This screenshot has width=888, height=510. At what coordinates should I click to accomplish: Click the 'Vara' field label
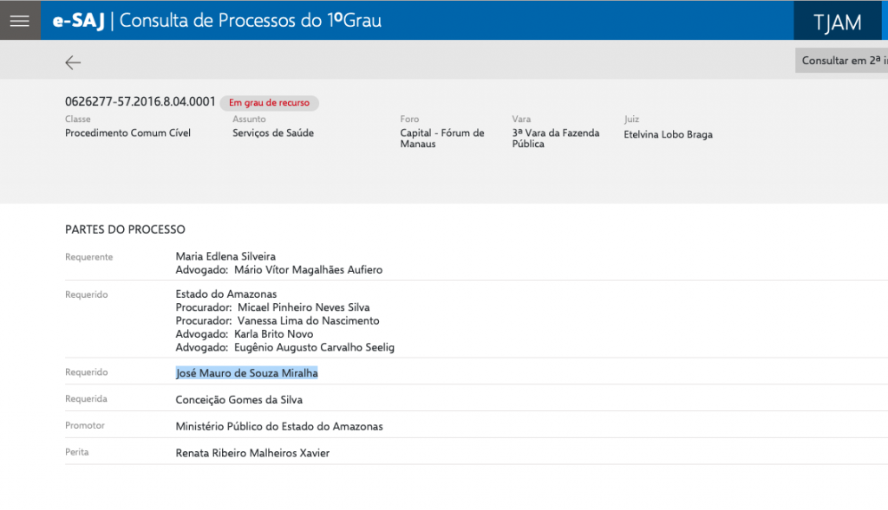tap(521, 119)
